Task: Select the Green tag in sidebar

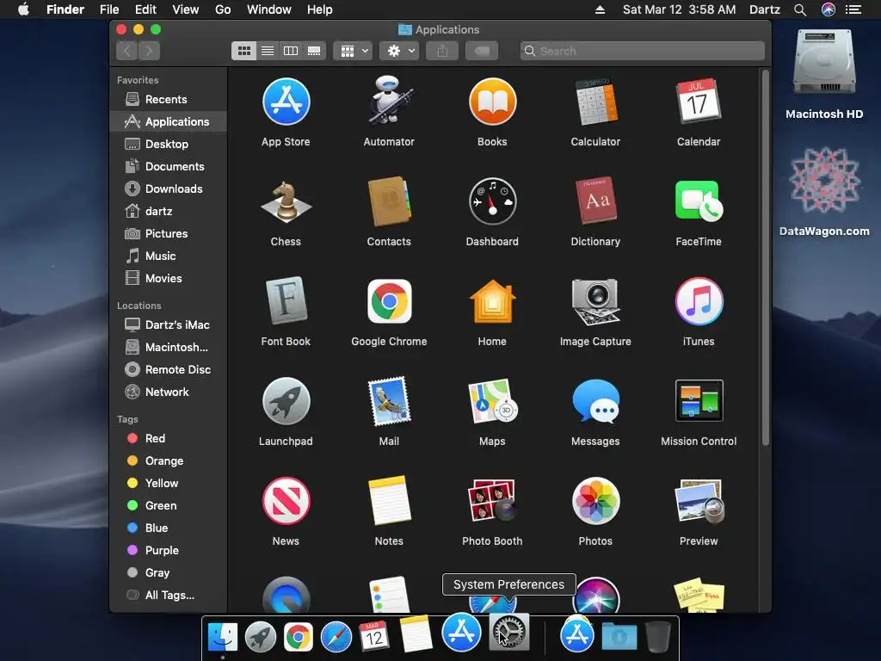Action: click(x=168, y=505)
